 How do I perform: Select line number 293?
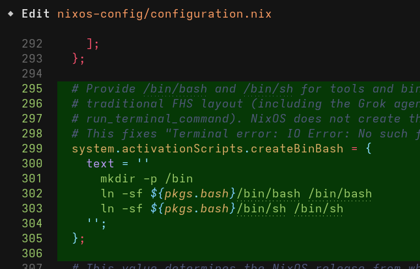tap(32, 59)
